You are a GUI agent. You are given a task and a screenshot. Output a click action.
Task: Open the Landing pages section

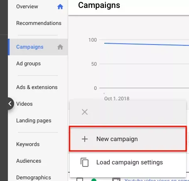coord(34,121)
